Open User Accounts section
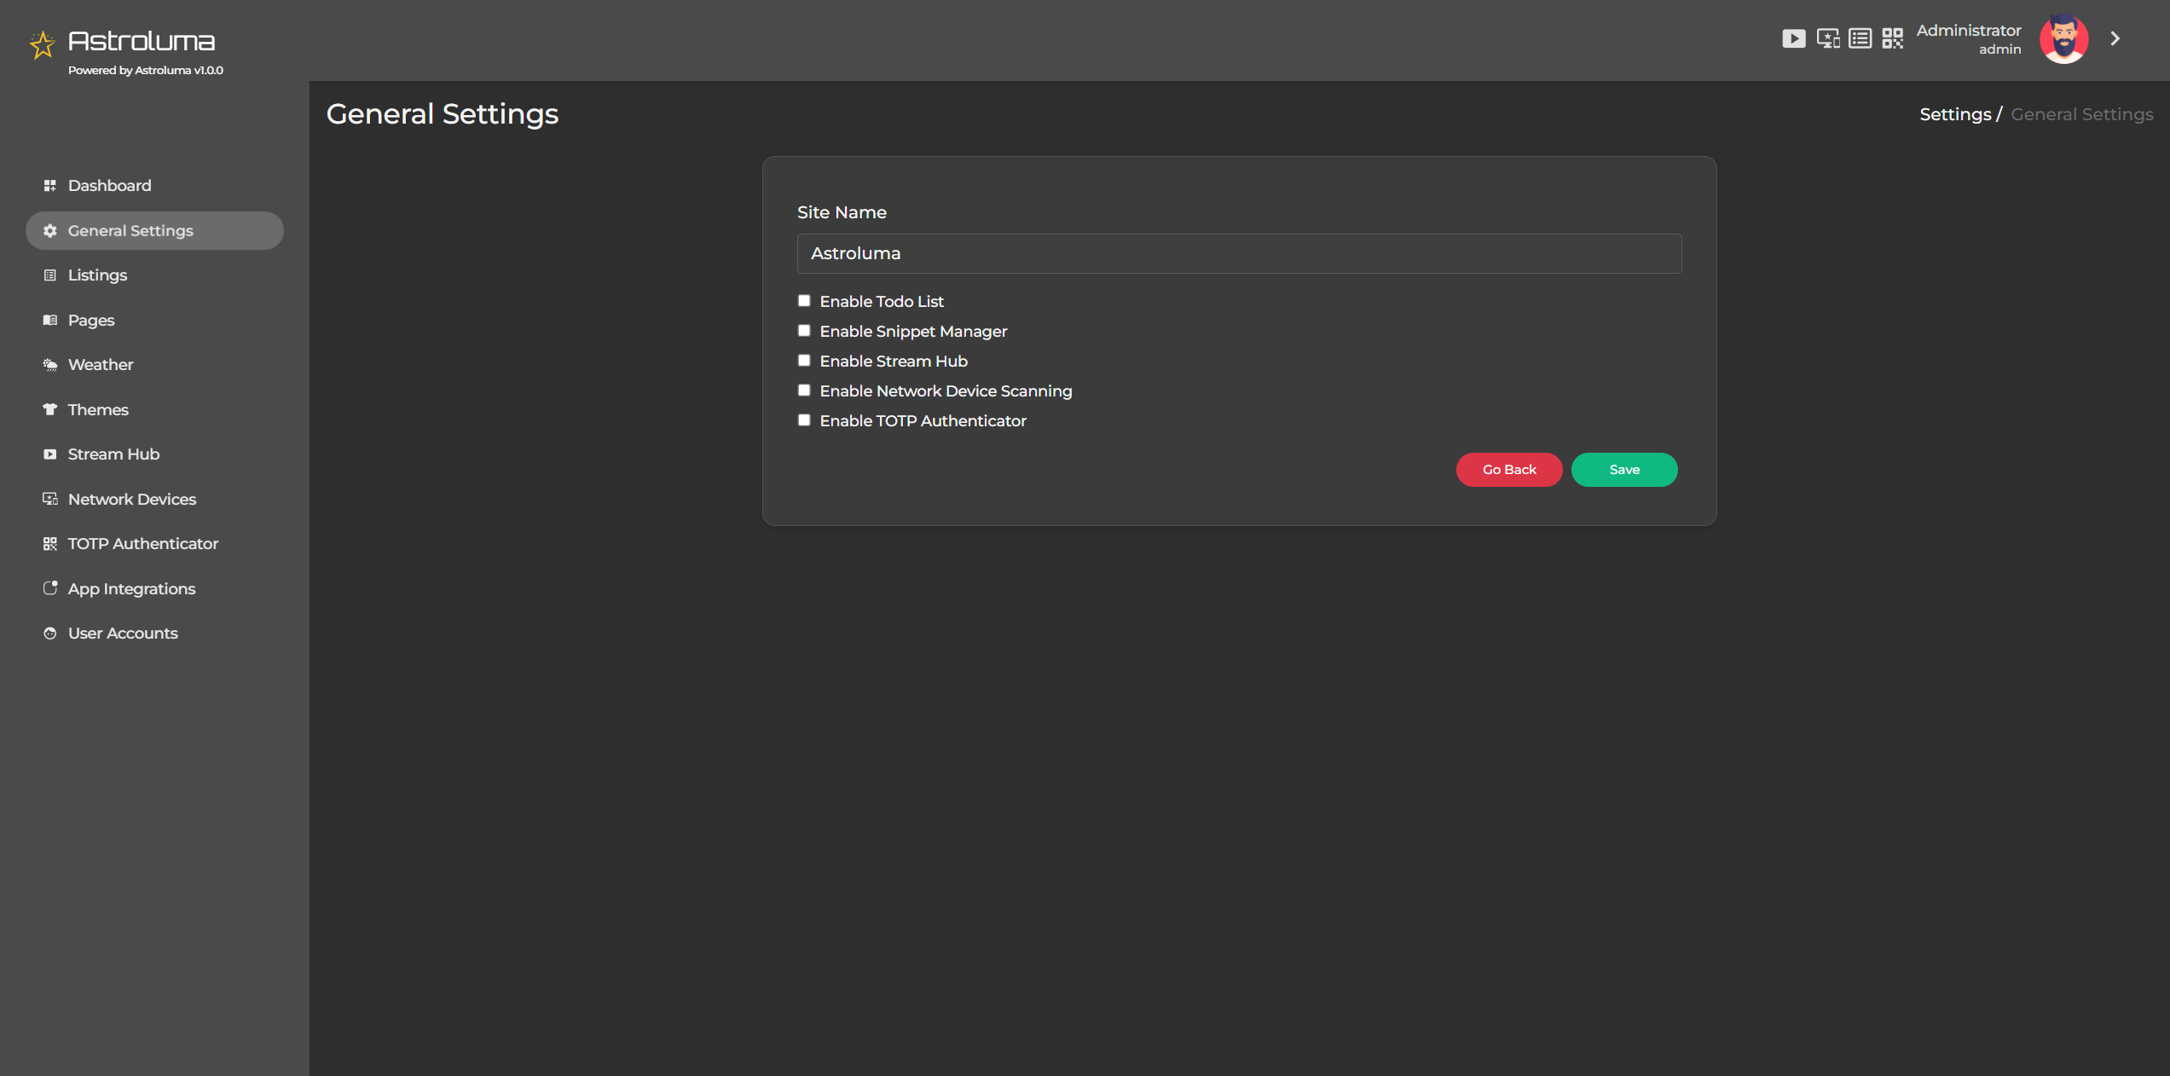This screenshot has height=1076, width=2170. (123, 633)
